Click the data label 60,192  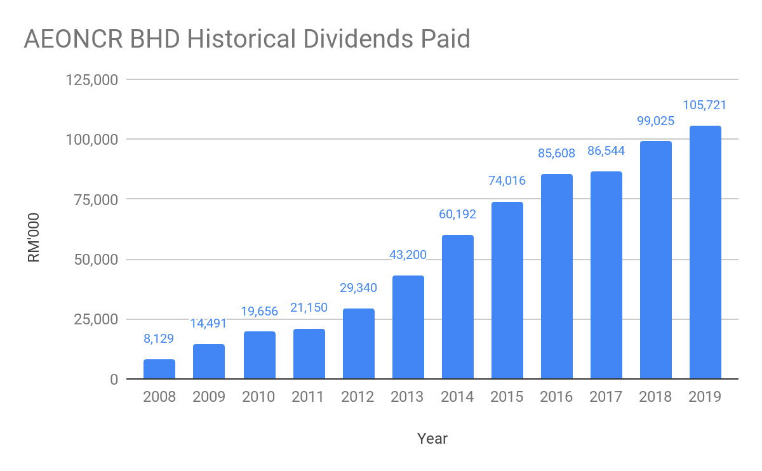click(458, 214)
